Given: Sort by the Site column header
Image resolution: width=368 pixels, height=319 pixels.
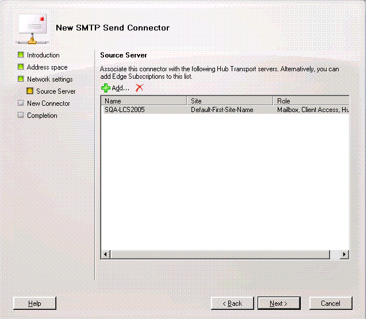Looking at the screenshot, I should click(x=230, y=101).
